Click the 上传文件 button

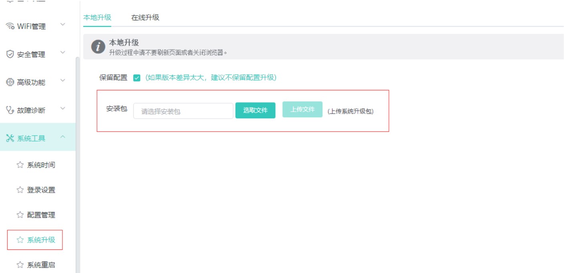pos(302,109)
